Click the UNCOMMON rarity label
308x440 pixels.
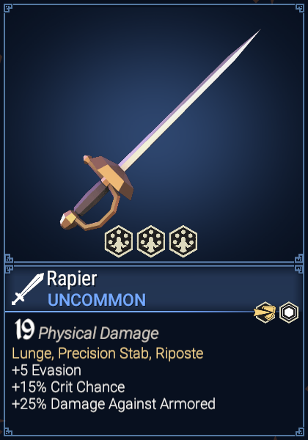click(97, 300)
